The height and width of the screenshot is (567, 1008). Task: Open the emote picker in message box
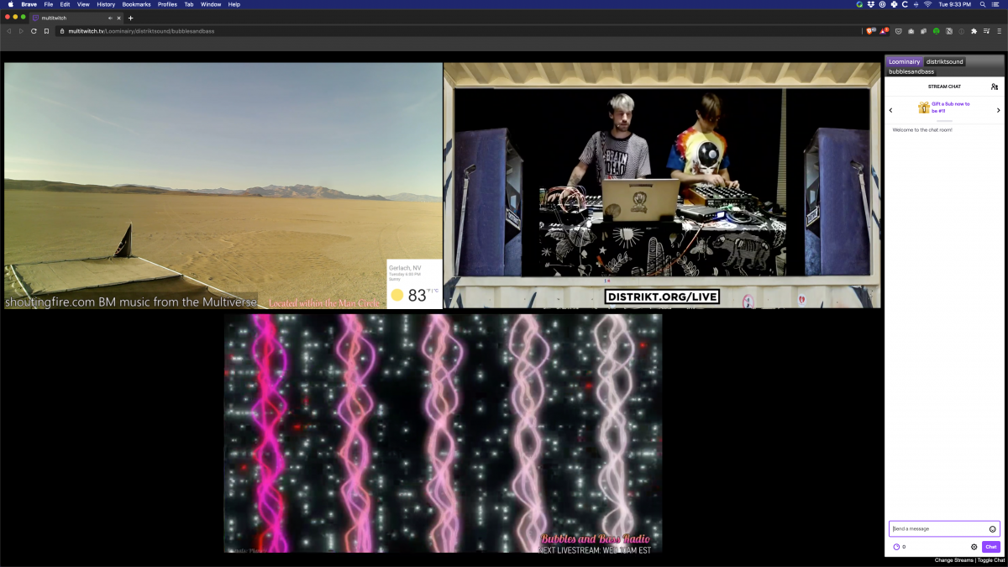click(x=992, y=529)
